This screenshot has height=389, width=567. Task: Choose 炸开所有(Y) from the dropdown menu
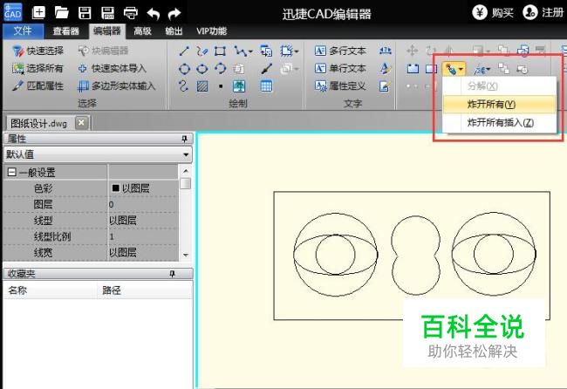click(499, 104)
